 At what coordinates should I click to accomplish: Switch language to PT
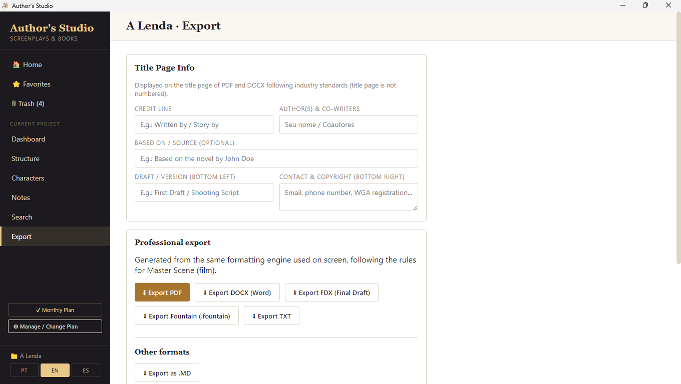[x=25, y=370]
